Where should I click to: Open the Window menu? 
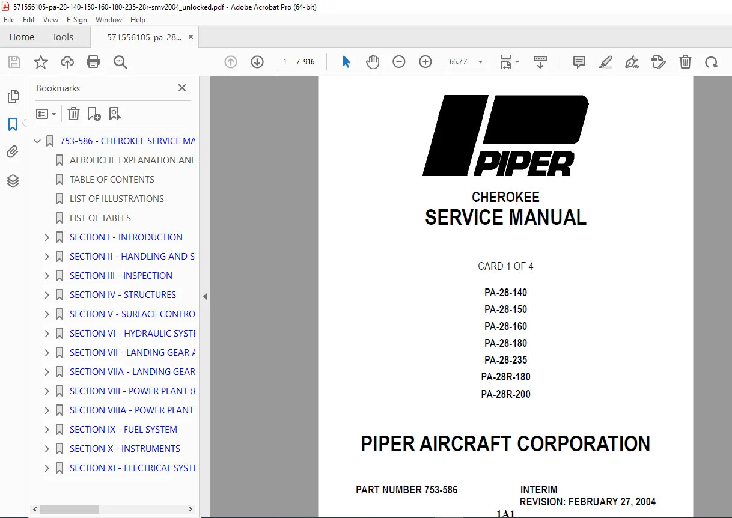click(x=109, y=20)
